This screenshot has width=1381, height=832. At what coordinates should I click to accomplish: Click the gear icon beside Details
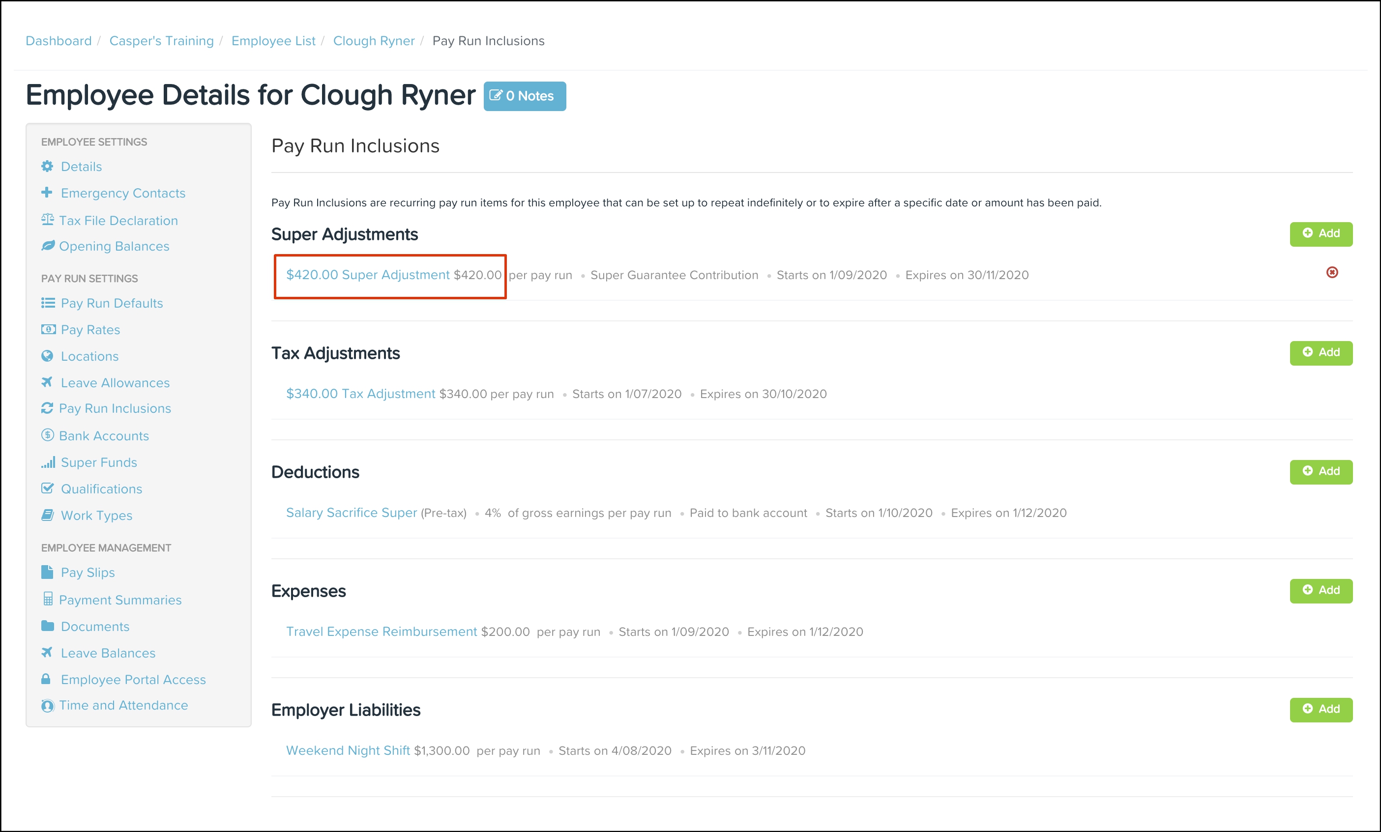coord(47,167)
